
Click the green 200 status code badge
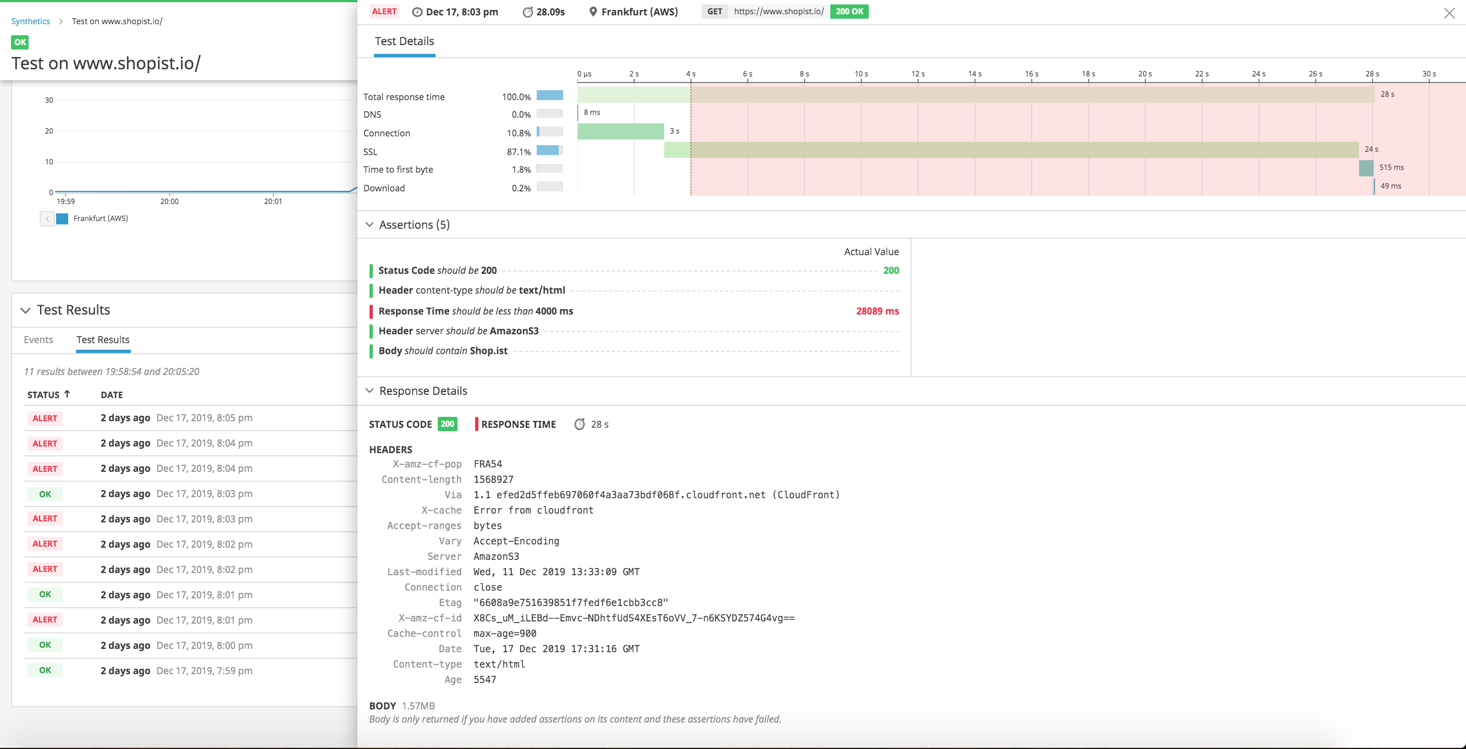pyautogui.click(x=447, y=424)
